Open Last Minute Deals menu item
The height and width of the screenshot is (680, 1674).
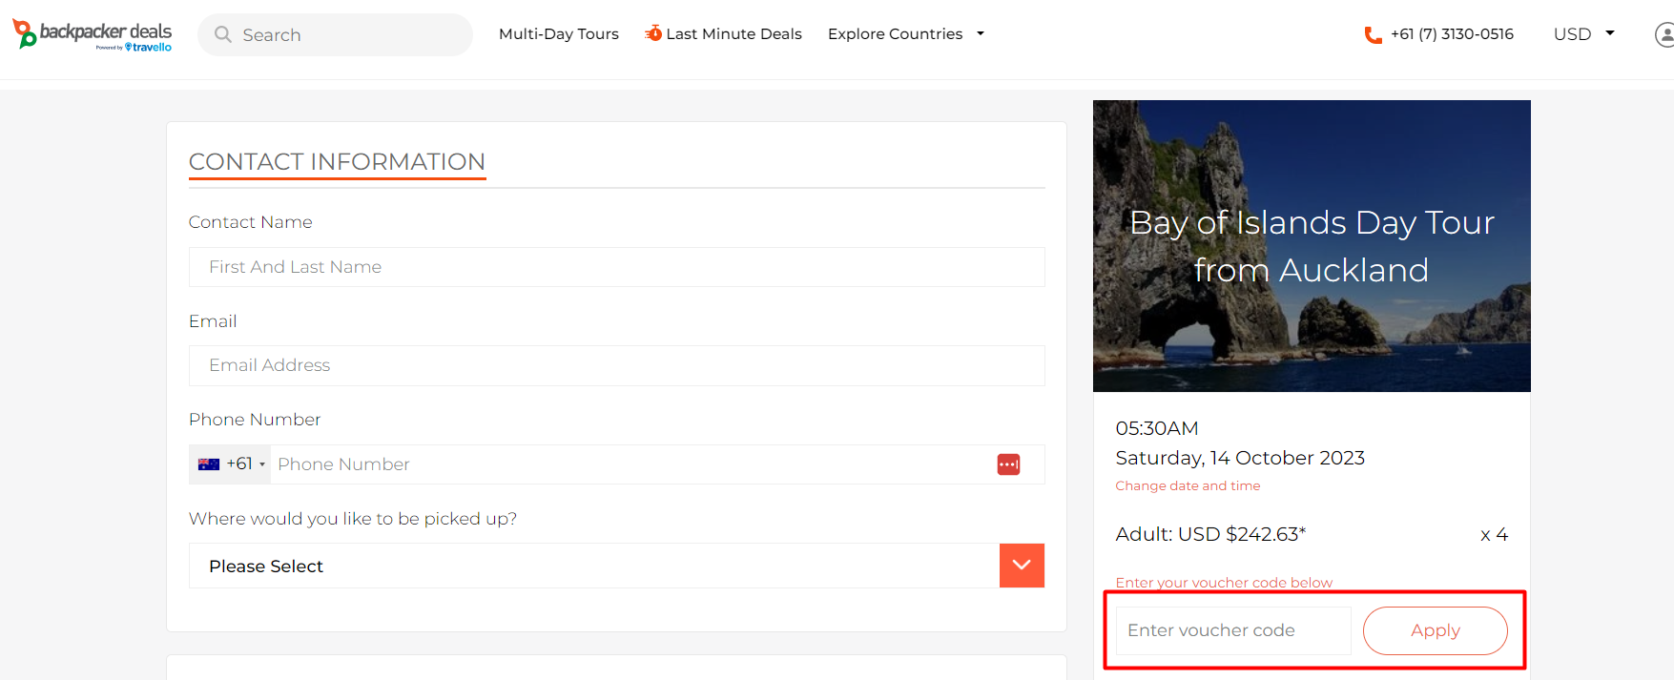[734, 34]
